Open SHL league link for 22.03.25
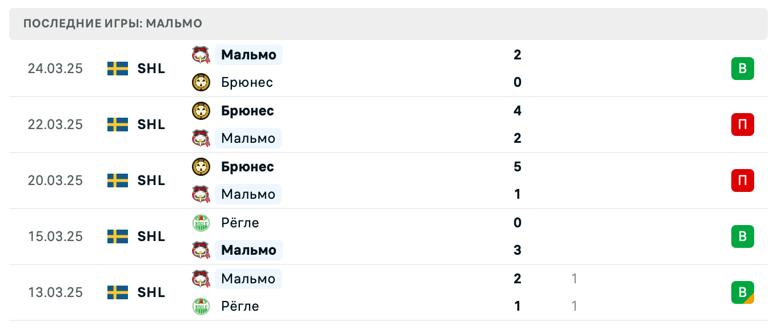The height and width of the screenshot is (329, 777). click(151, 125)
